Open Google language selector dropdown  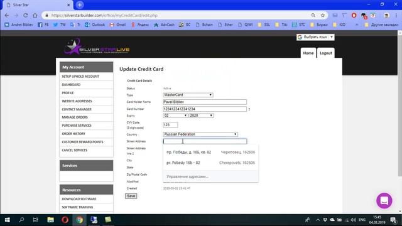[315, 37]
